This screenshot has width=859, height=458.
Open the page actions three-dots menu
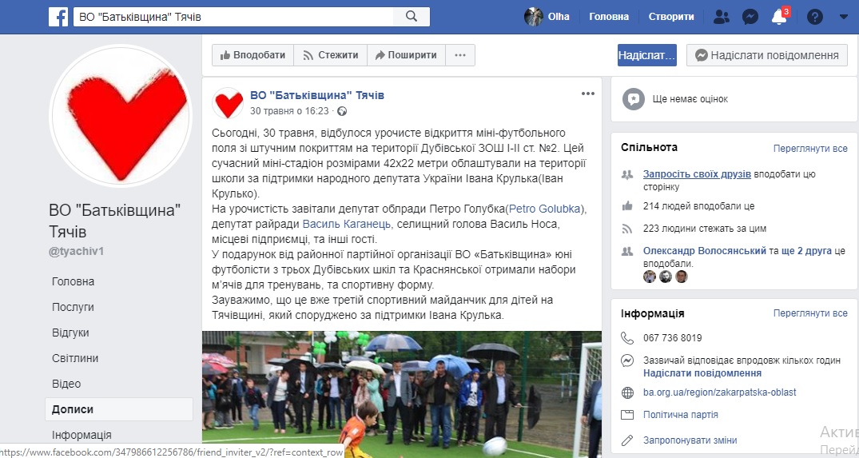(460, 55)
